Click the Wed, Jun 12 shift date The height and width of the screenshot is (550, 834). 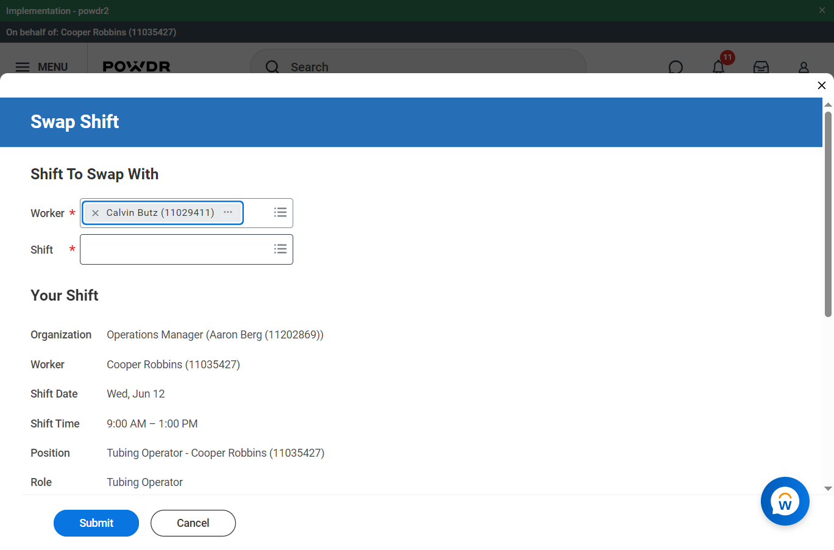136,394
